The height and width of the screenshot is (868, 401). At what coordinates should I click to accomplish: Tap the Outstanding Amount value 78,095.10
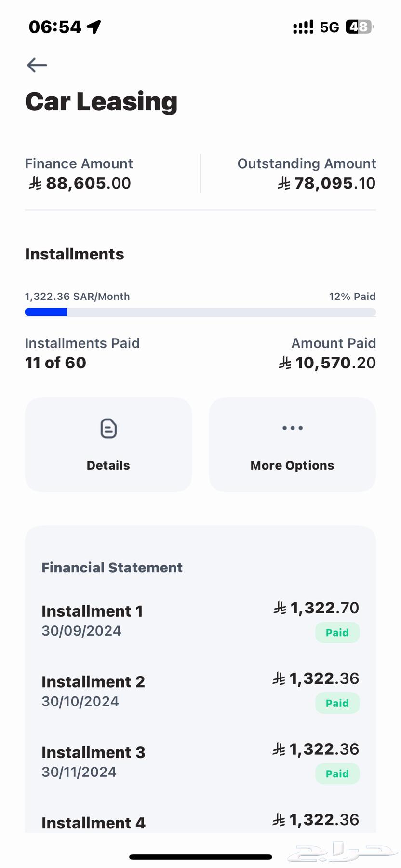click(x=334, y=184)
